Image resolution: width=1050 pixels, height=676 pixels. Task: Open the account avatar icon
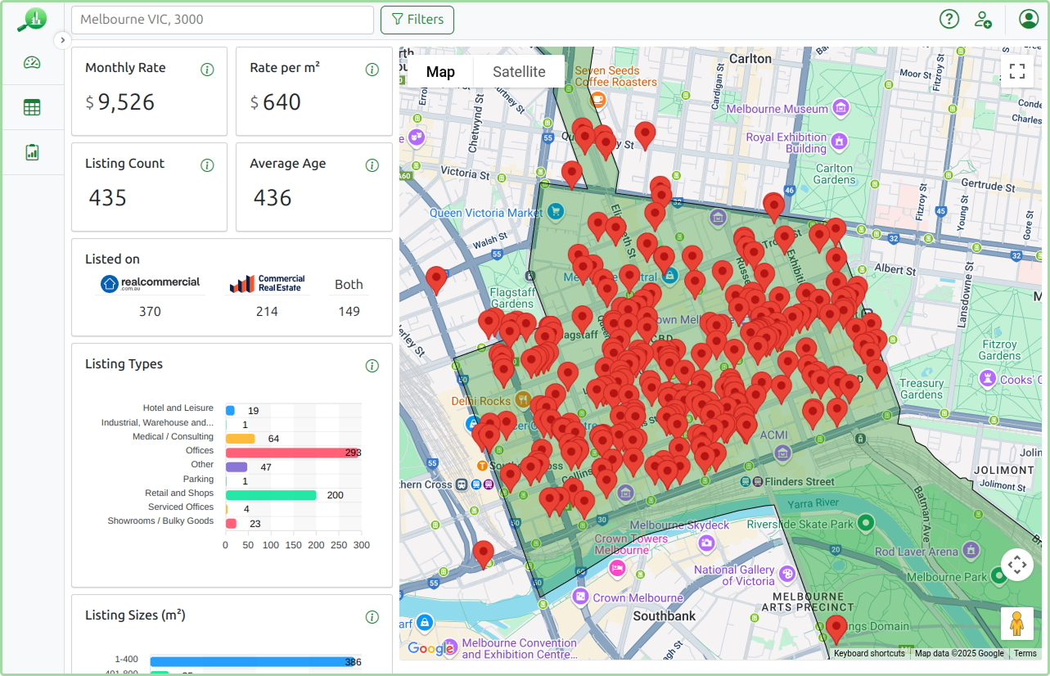coord(1028,18)
